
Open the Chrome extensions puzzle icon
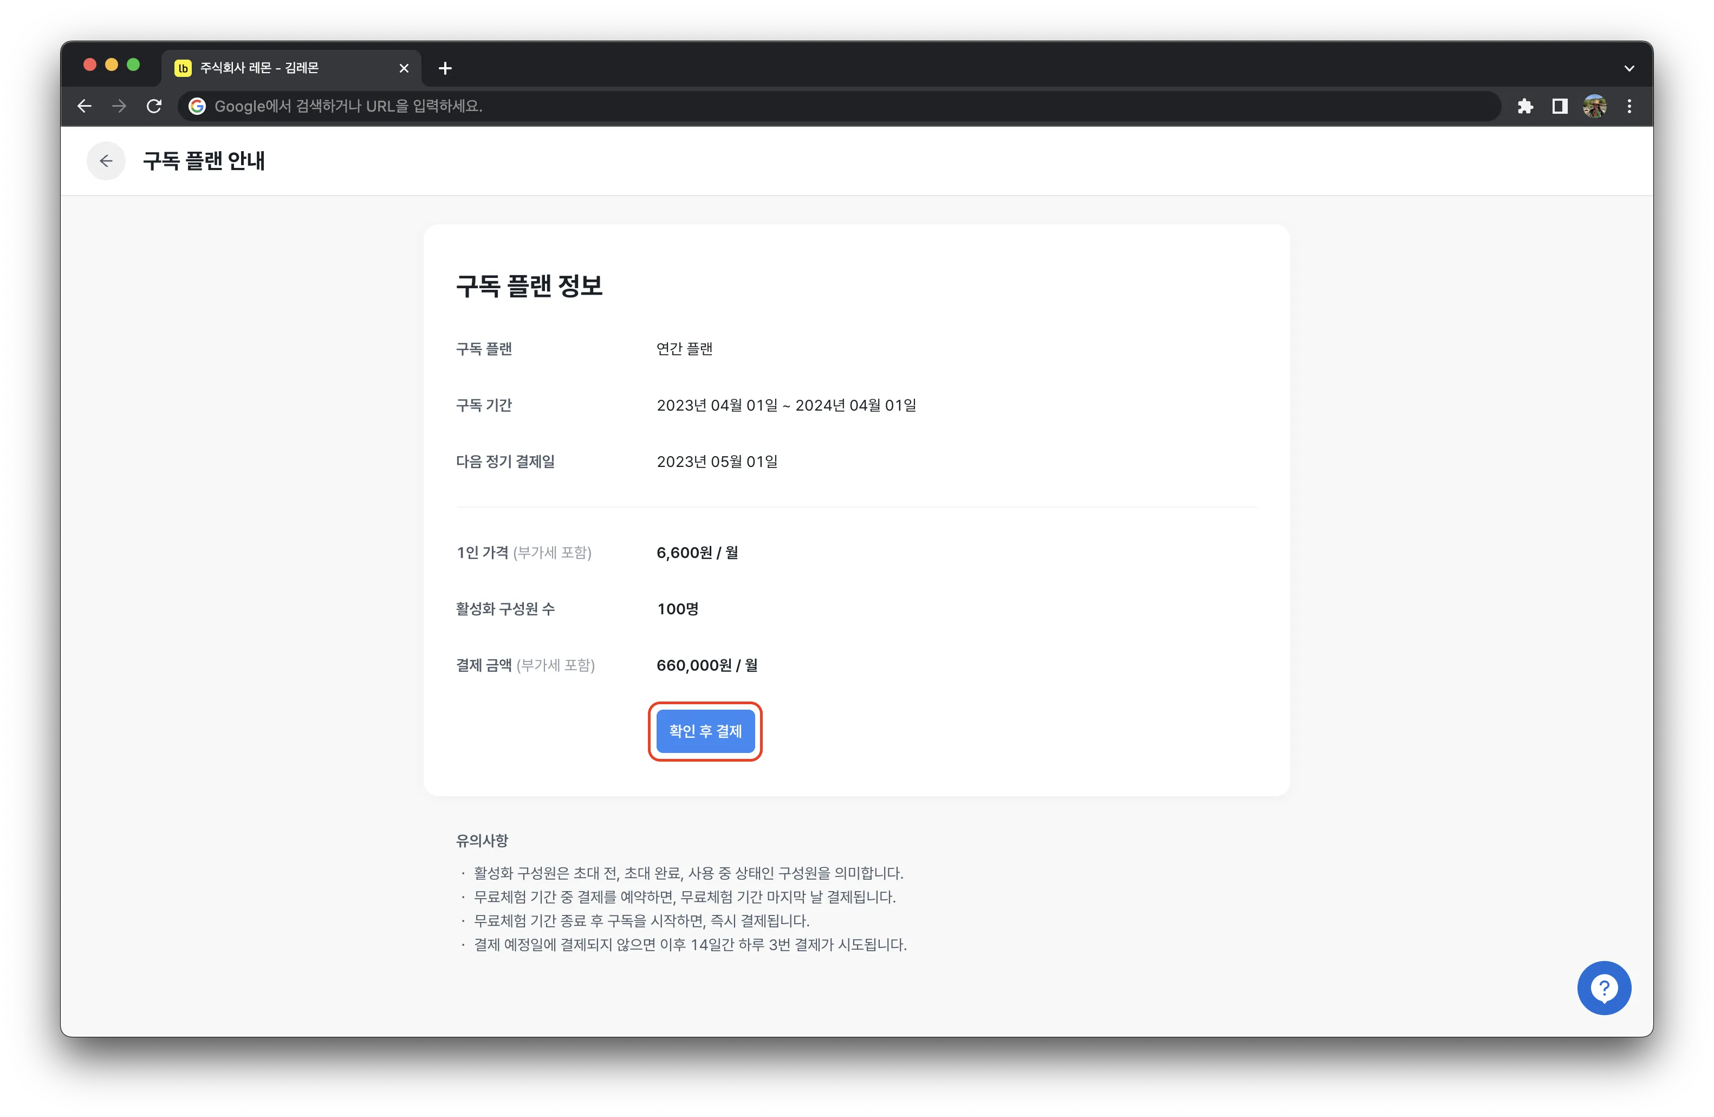1525,107
